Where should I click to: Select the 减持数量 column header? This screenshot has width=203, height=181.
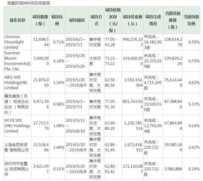click(x=40, y=20)
